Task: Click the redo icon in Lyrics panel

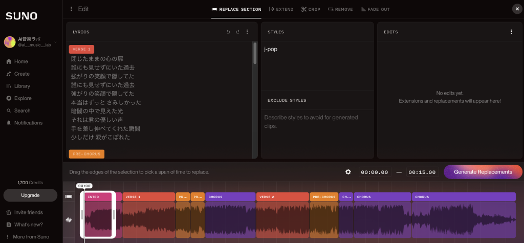Action: (x=237, y=32)
